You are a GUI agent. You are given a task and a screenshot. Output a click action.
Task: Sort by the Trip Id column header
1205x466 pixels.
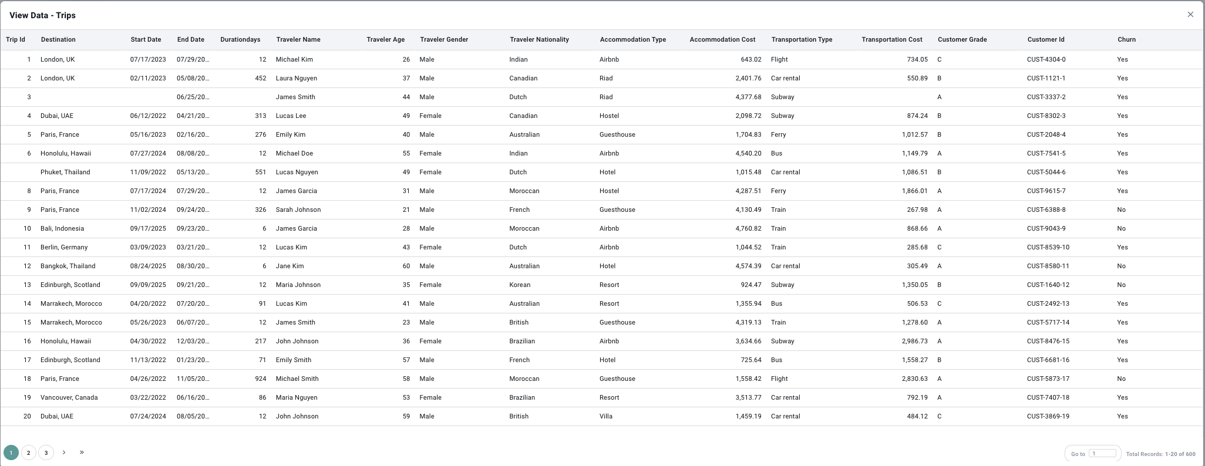15,39
